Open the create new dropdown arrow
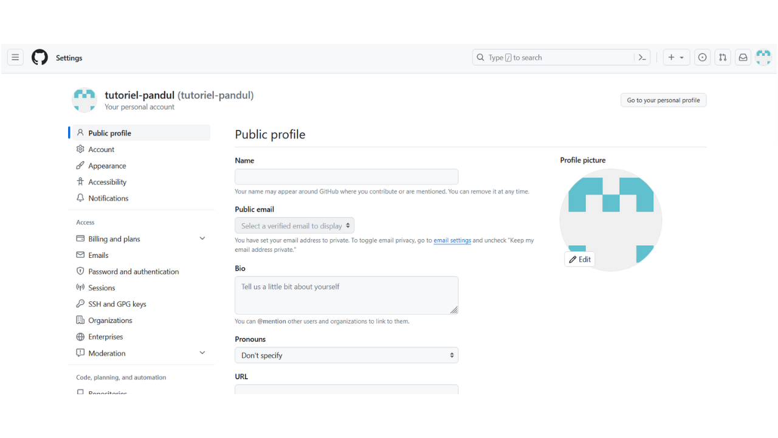This screenshot has width=778, height=438. point(682,57)
